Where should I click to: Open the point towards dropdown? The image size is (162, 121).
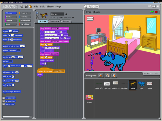(19, 50)
